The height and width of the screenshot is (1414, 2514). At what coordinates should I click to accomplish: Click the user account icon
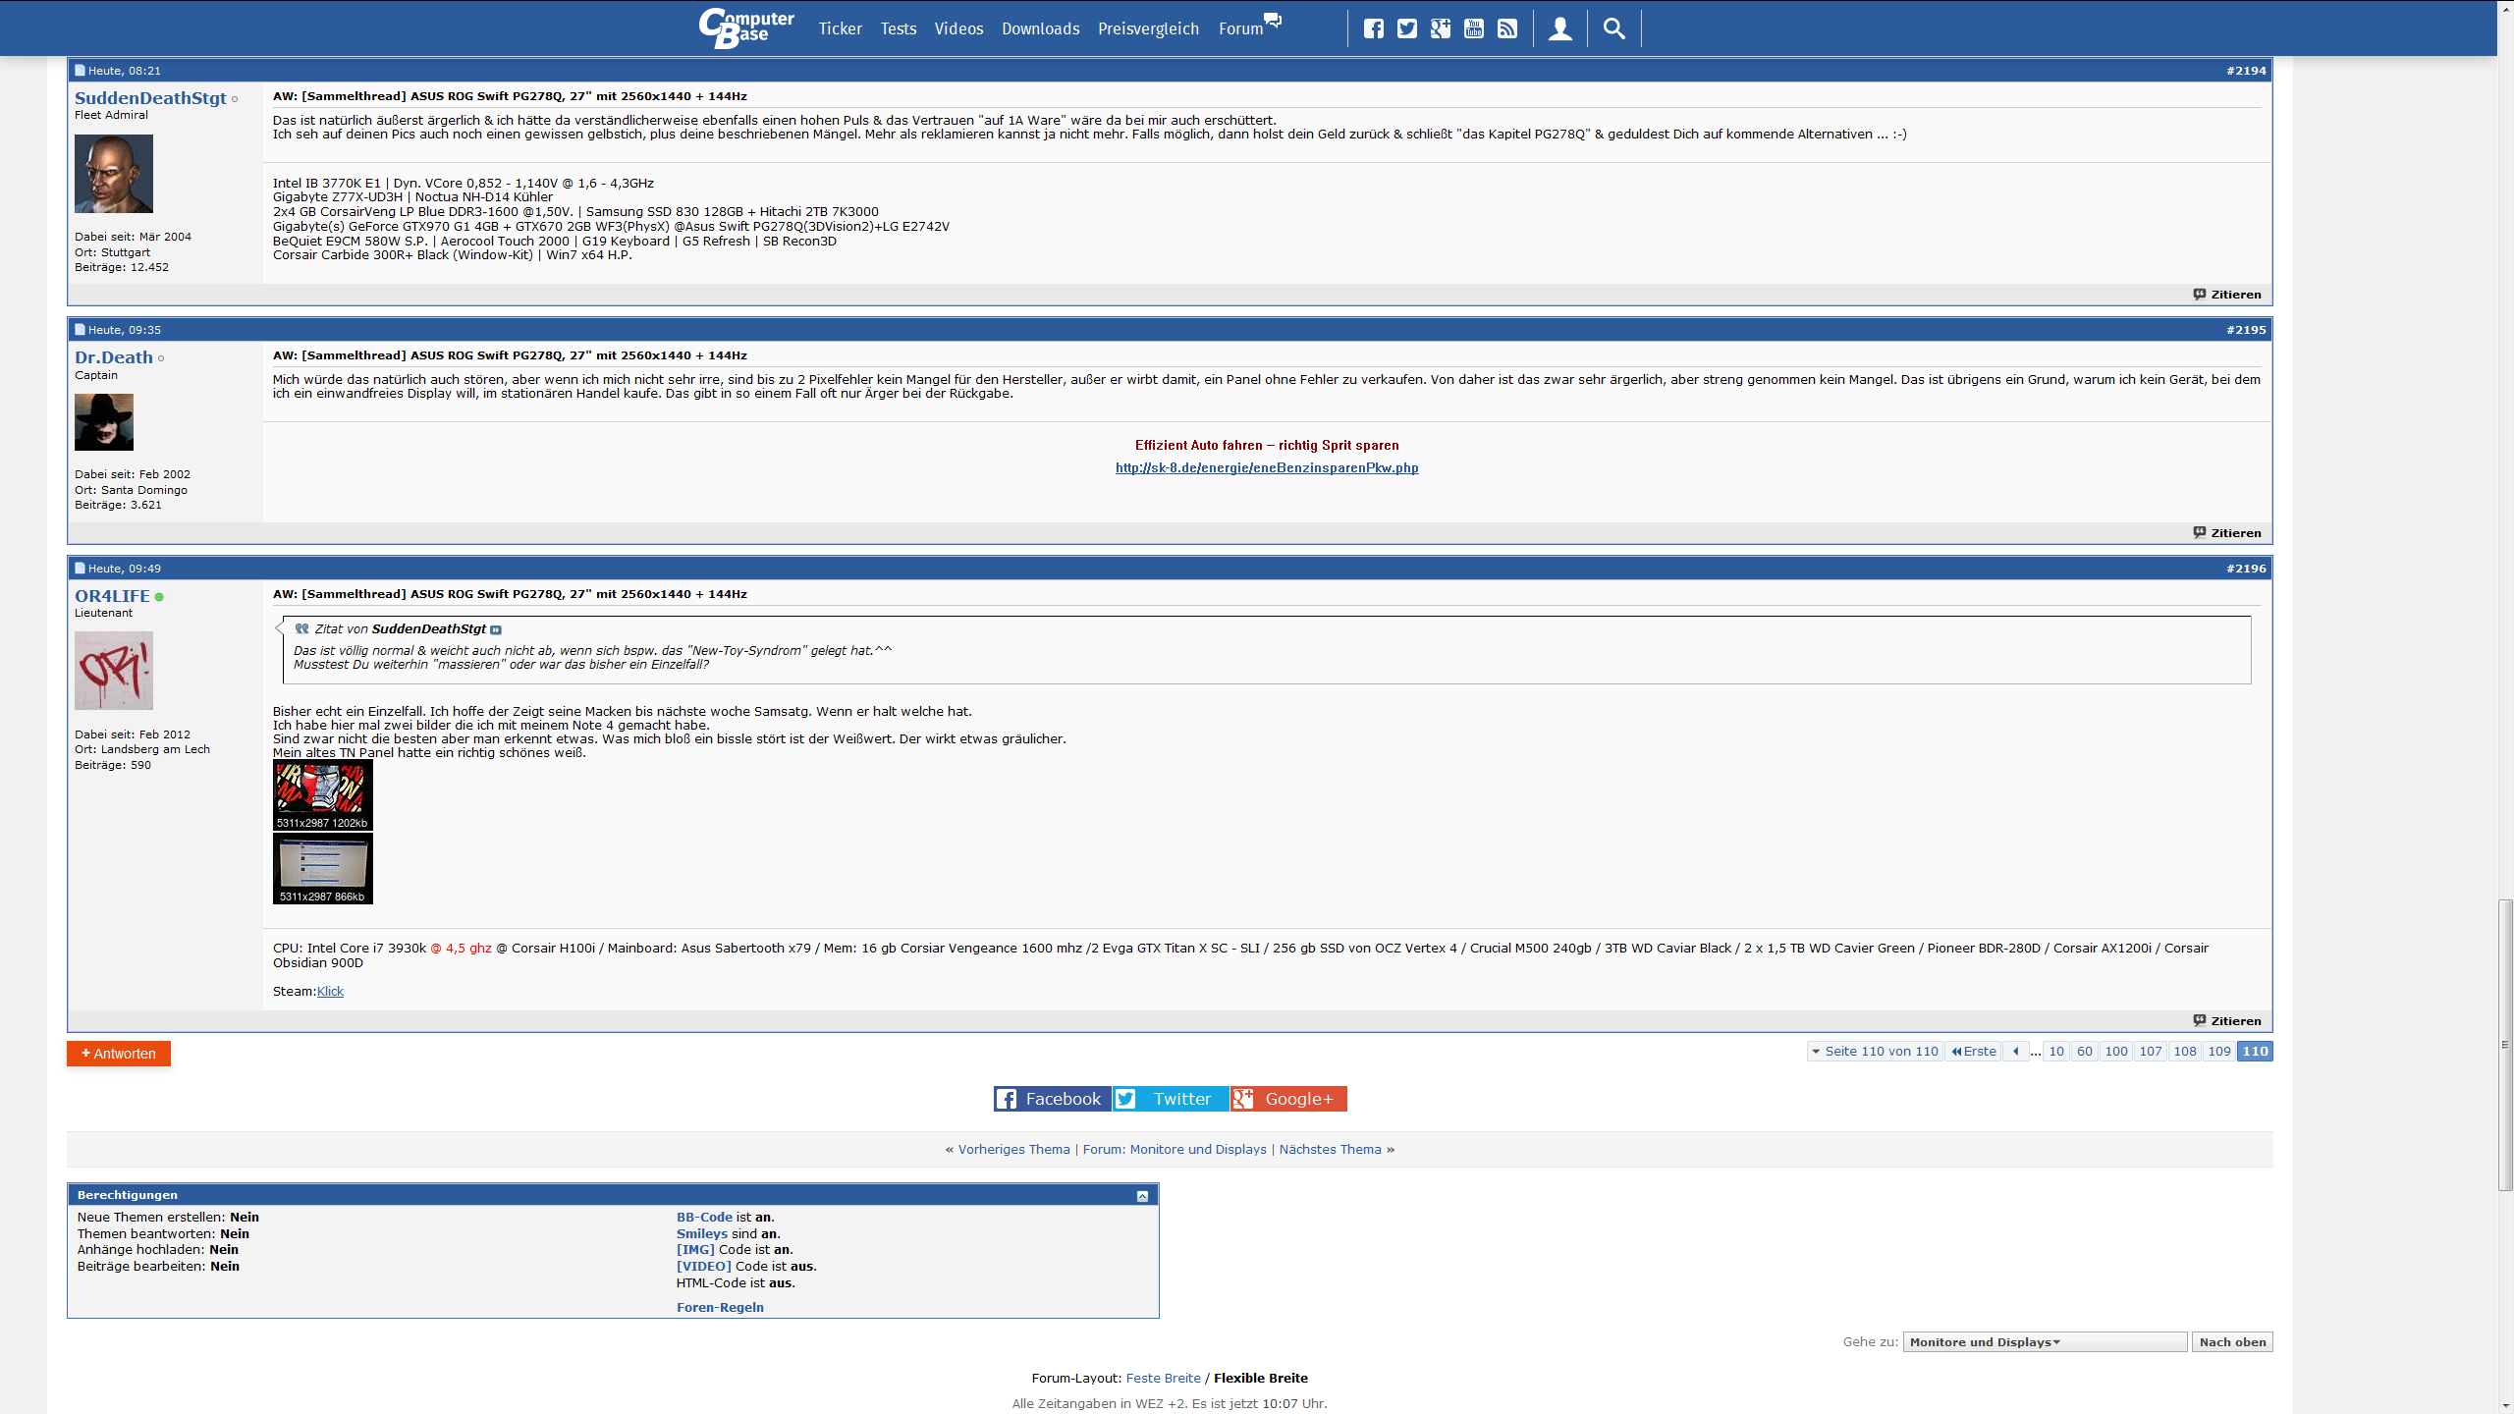pos(1559,28)
